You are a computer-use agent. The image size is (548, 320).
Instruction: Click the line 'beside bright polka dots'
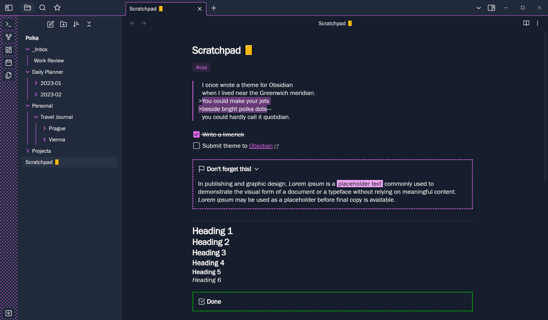(234, 109)
